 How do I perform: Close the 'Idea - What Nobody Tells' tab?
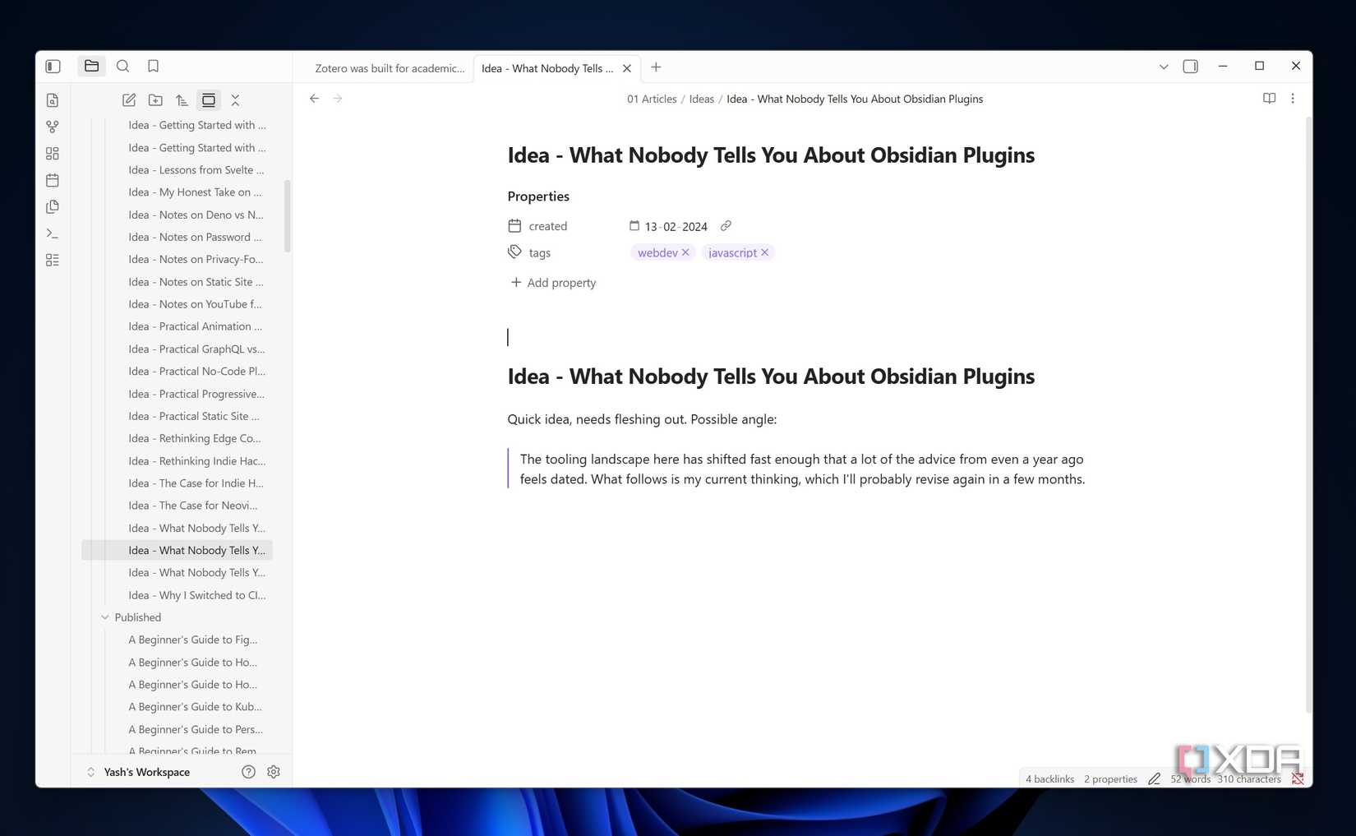coord(627,69)
